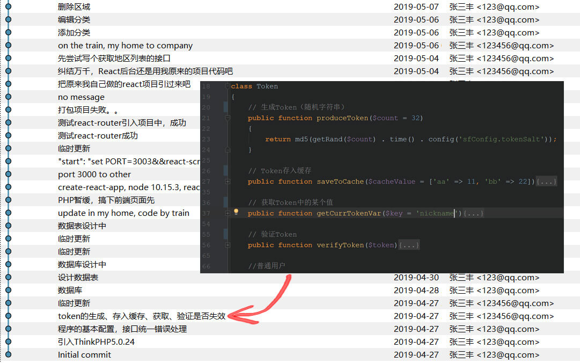The image size is (580, 363).
Task: Click the commit graph node for Initial commit
Action: [x=8, y=354]
